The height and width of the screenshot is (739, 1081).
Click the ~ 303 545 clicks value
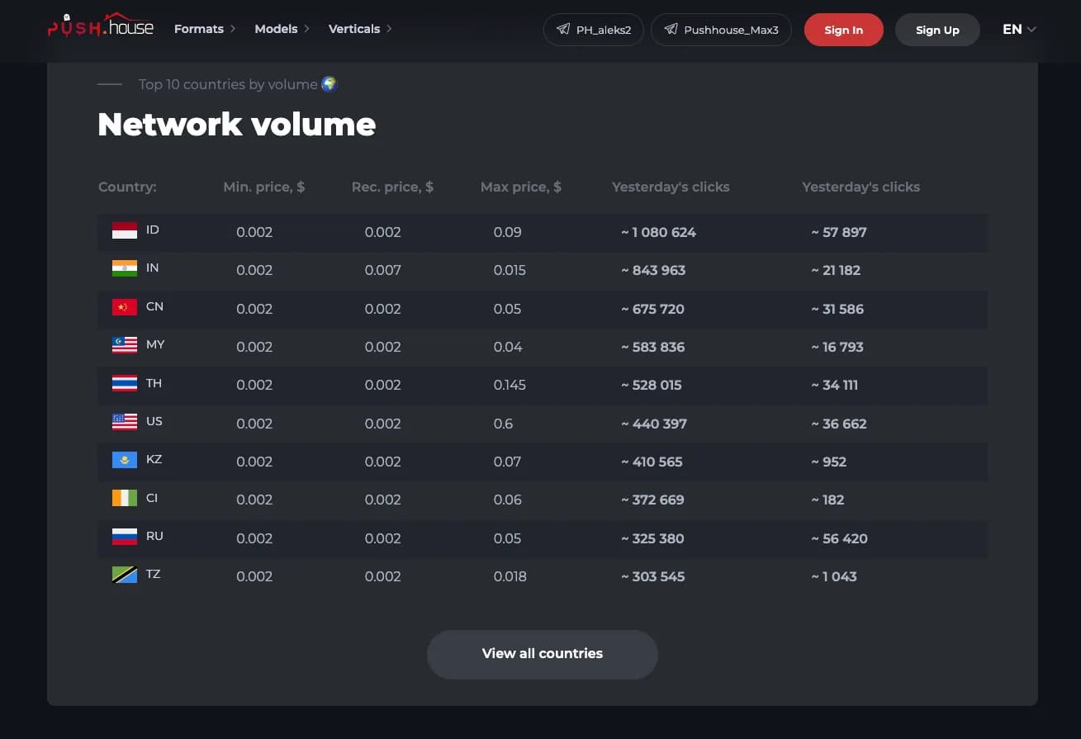tap(653, 577)
